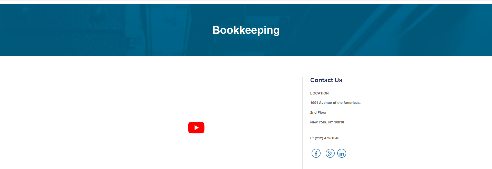This screenshot has width=492, height=169.
Task: Click the New York, NY 10018 line
Action: (x=327, y=122)
